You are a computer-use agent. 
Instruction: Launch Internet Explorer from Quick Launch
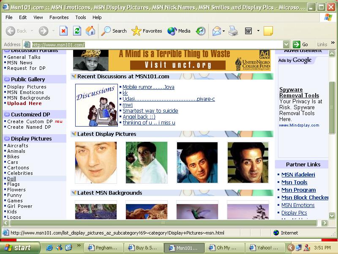point(49,248)
